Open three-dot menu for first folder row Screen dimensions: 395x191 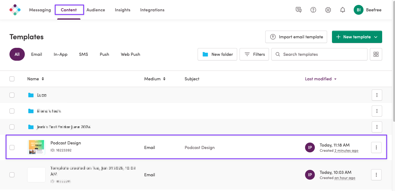click(x=377, y=95)
